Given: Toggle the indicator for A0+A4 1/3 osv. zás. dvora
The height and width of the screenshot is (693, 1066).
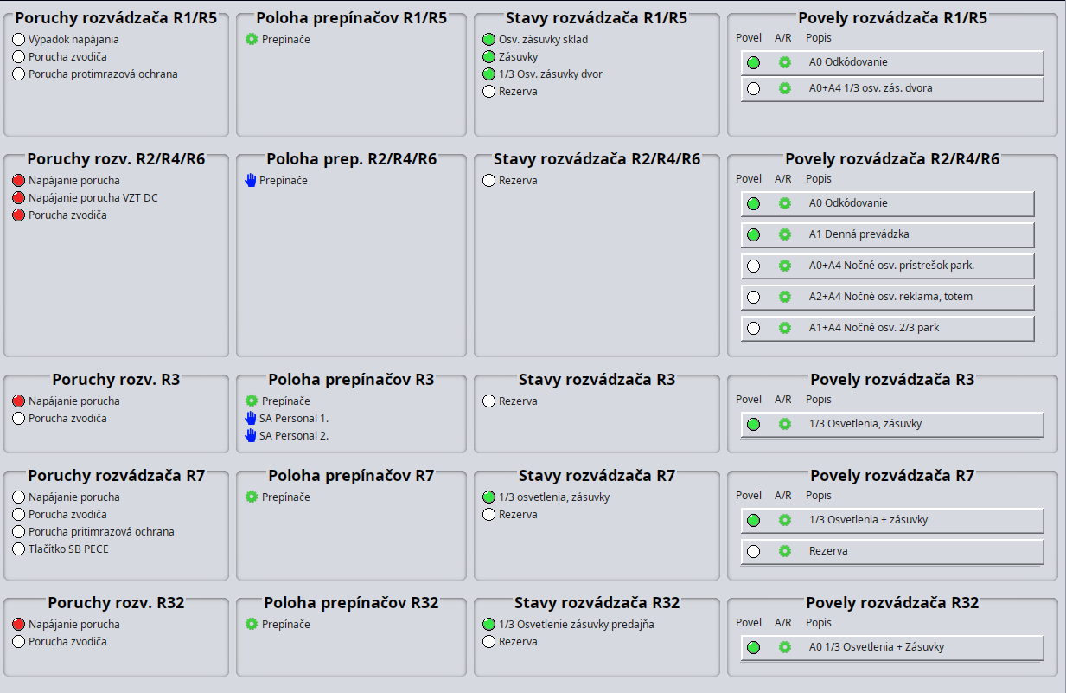Looking at the screenshot, I should 753,88.
